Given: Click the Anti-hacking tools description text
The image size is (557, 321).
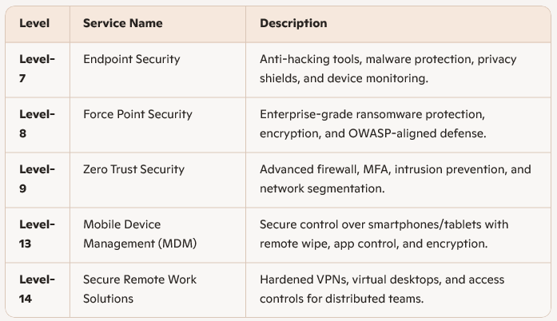Looking at the screenshot, I should coord(388,69).
